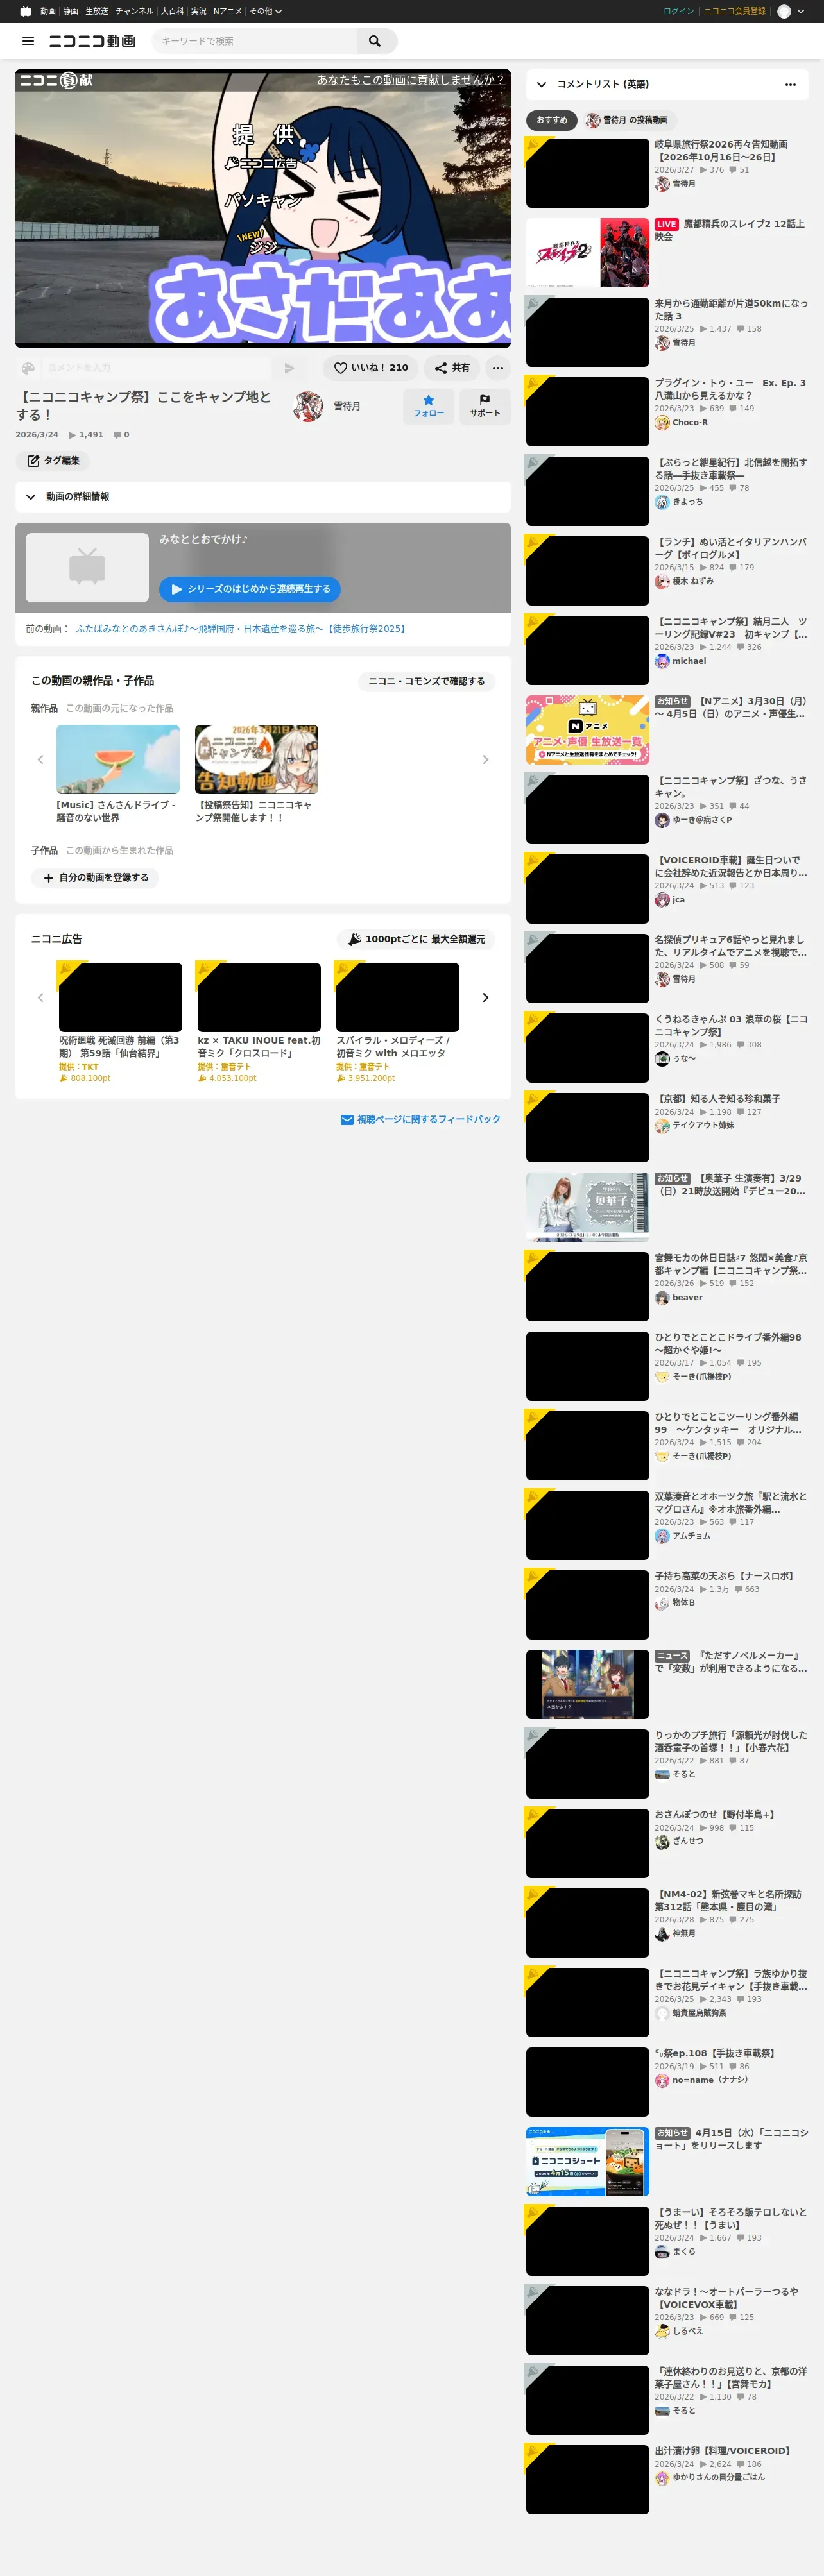The height and width of the screenshot is (2576, 824).
Task: Click 雪待月 uploader name beside title
Action: tap(347, 406)
